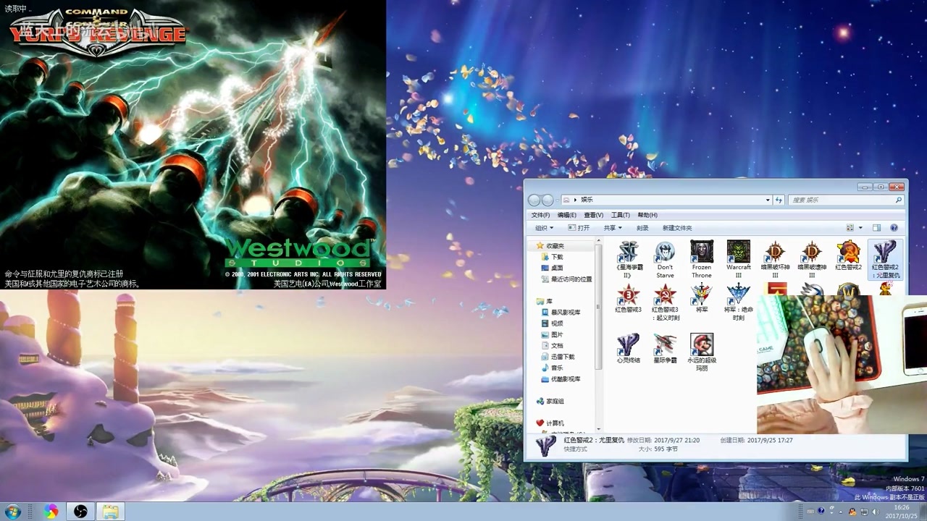Launch the Don't Starve shortcut
The height and width of the screenshot is (521, 927).
point(665,259)
